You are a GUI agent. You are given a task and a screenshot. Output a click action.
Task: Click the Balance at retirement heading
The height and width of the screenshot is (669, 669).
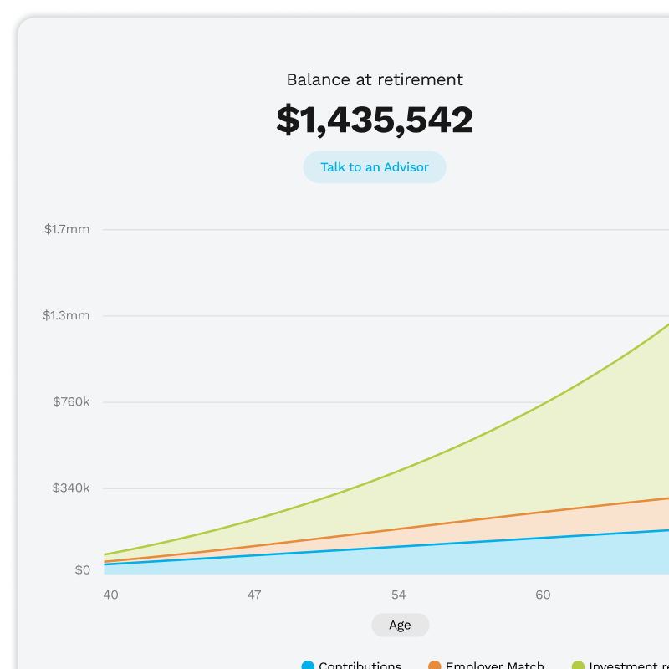point(375,80)
